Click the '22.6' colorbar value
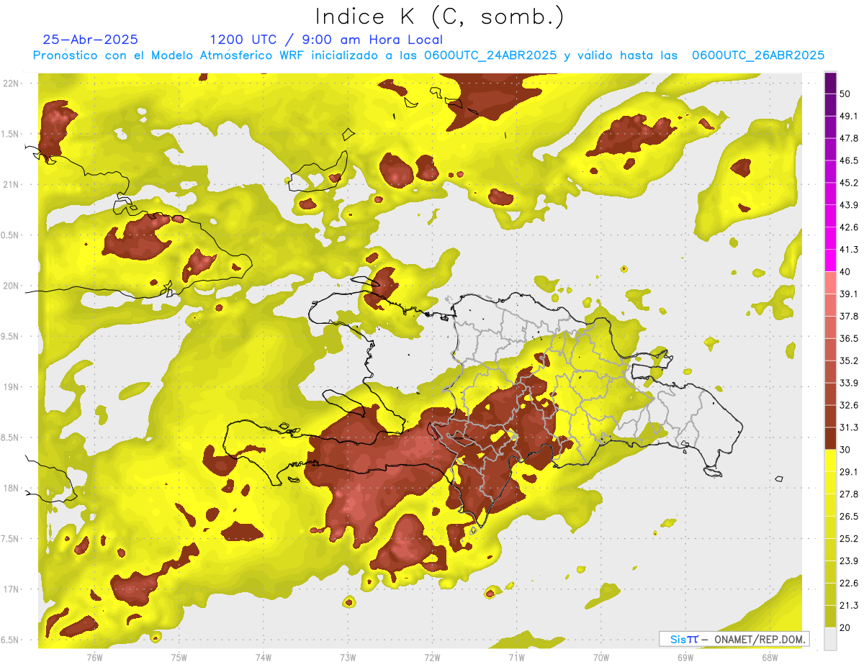Image resolution: width=864 pixels, height=667 pixels. [849, 584]
